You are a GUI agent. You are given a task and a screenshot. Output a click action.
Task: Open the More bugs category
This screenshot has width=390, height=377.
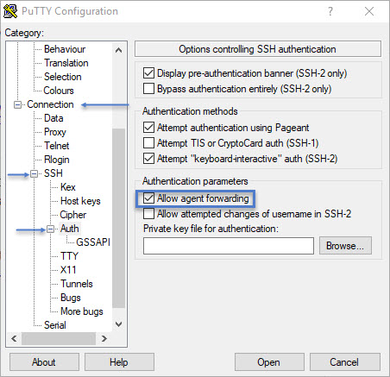tap(82, 311)
